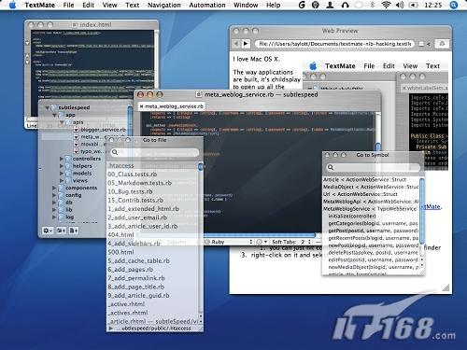
Task: Open the File menu
Action: pos(68,5)
